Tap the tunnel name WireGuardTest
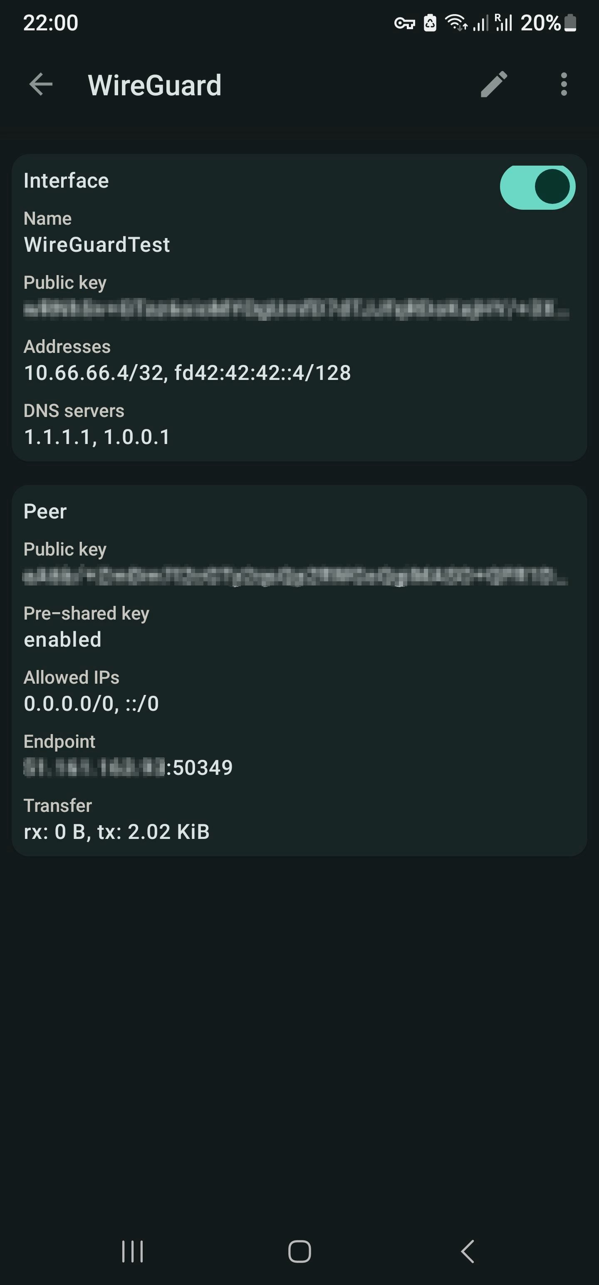599x1285 pixels. point(97,244)
